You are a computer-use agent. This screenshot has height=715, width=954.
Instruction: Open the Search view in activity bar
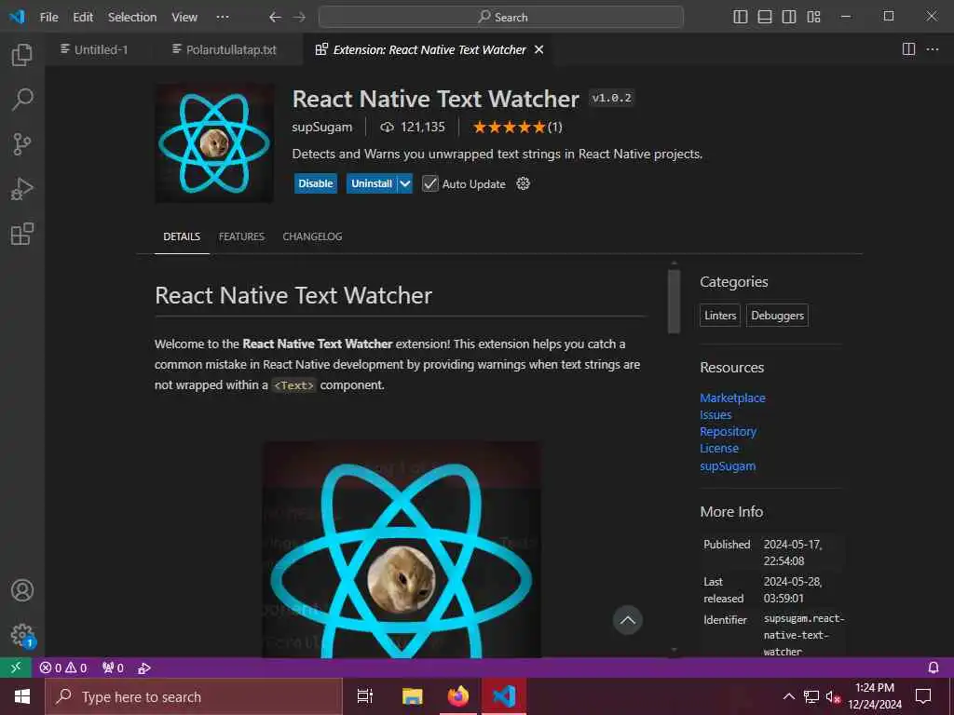coord(22,99)
